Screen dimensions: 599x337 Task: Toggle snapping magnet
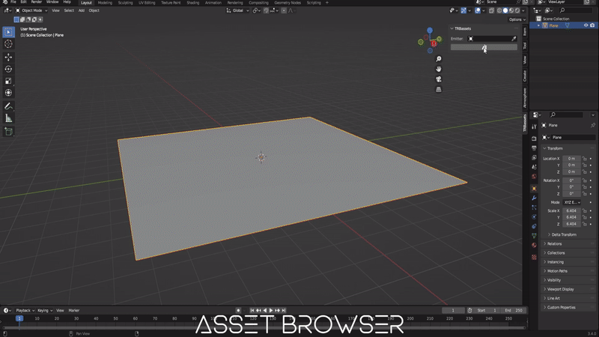[266, 10]
